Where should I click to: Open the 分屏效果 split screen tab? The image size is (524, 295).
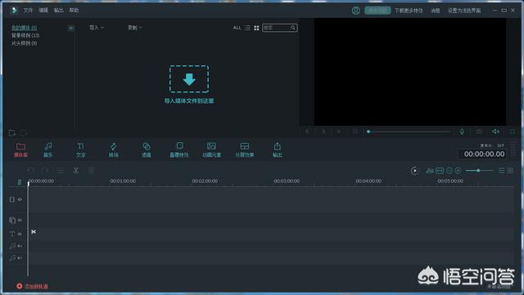tap(245, 150)
